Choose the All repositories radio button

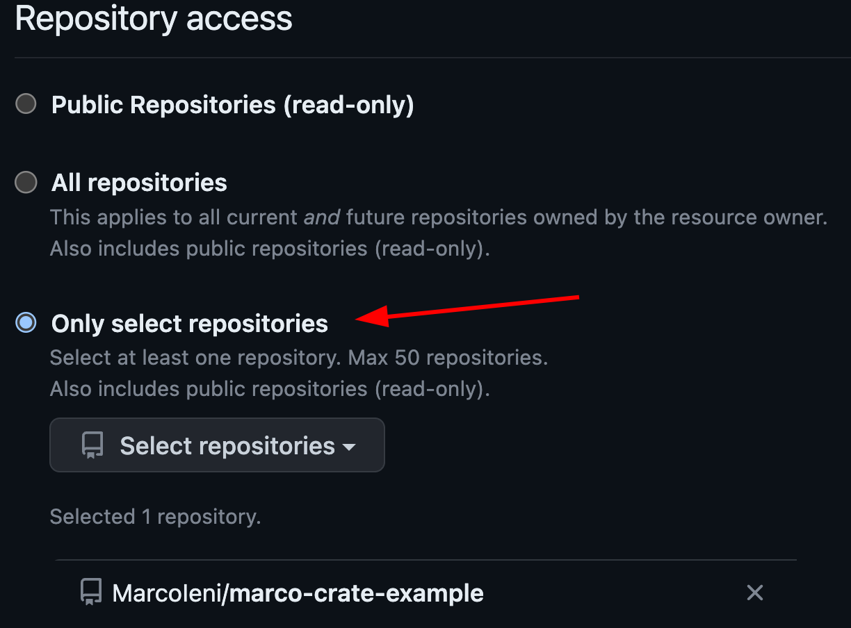[x=25, y=182]
